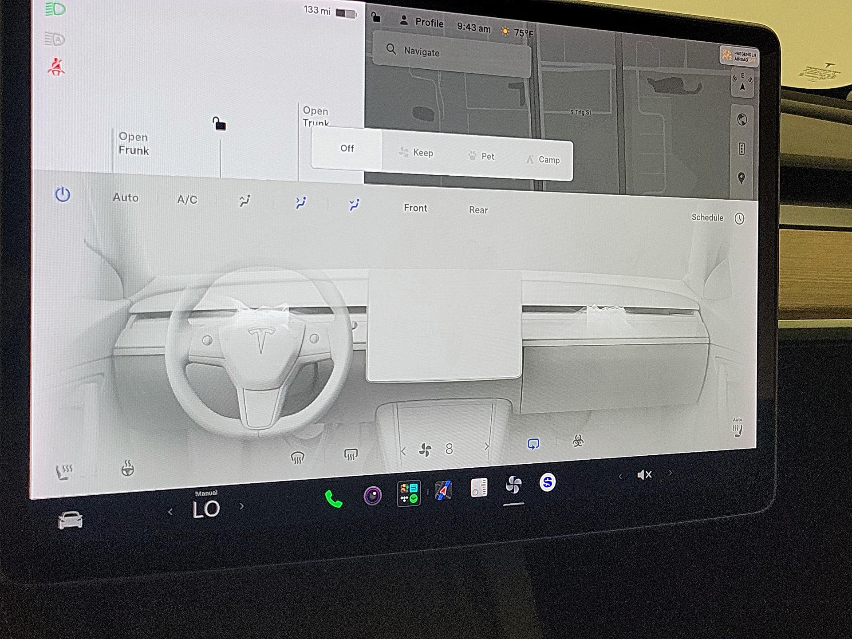Toggle the traffic light map icon
This screenshot has height=639, width=852.
(742, 149)
